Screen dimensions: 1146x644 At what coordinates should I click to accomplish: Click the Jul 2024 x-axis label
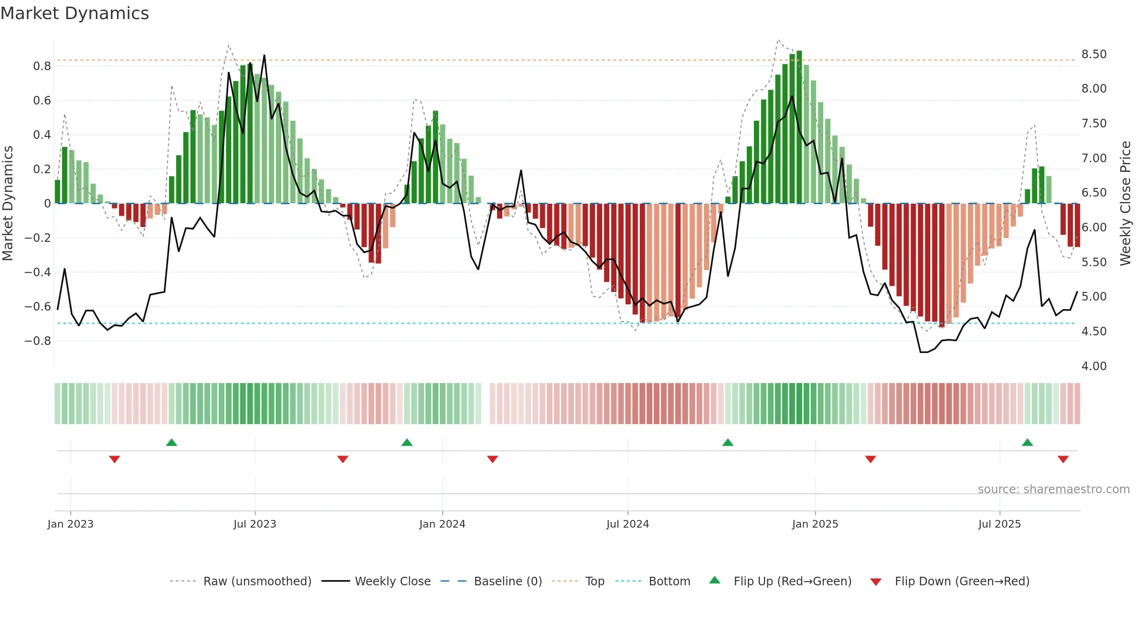pos(628,524)
